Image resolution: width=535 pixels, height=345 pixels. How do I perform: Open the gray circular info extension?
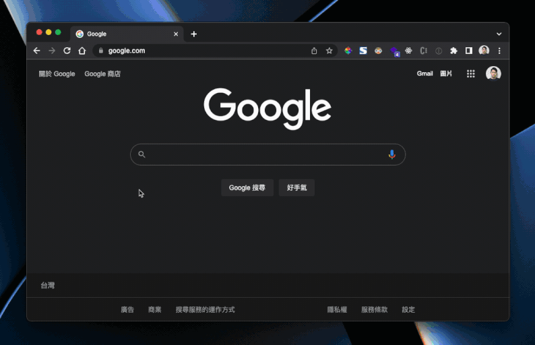[439, 51]
